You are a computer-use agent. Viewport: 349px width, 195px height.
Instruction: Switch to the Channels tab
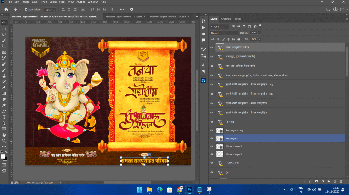point(226,19)
